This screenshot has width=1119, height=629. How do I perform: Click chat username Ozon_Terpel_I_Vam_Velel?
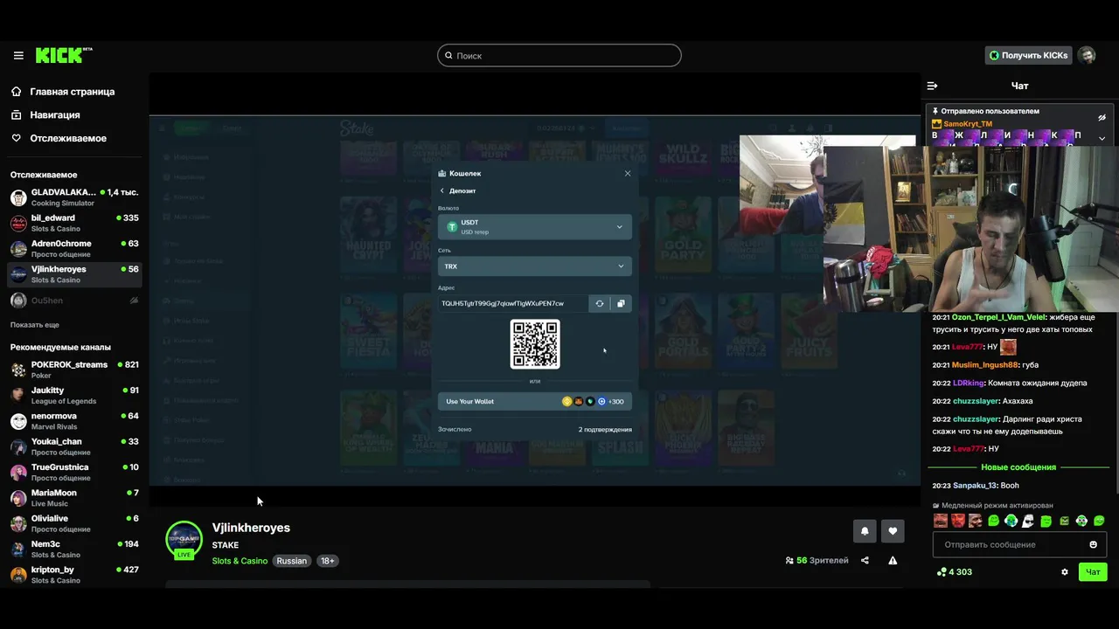point(998,317)
